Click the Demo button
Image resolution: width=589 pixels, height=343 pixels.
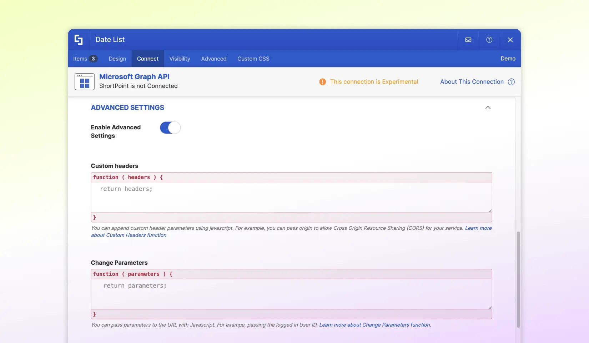[508, 59]
